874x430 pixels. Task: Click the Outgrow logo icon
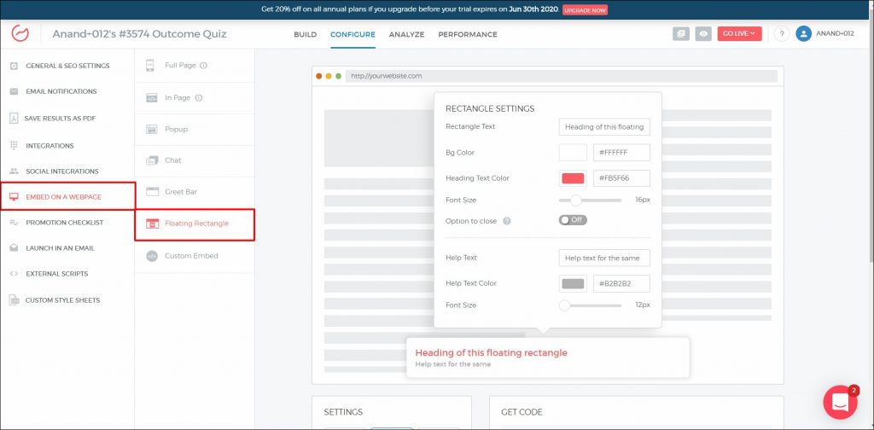[20, 34]
